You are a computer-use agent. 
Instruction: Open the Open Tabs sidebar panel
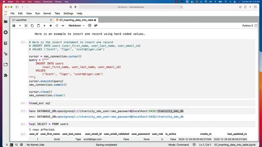(x=6, y=65)
